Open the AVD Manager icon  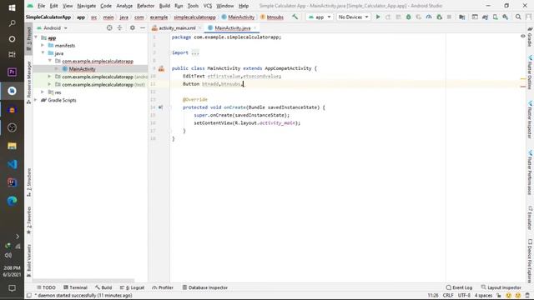click(x=495, y=17)
